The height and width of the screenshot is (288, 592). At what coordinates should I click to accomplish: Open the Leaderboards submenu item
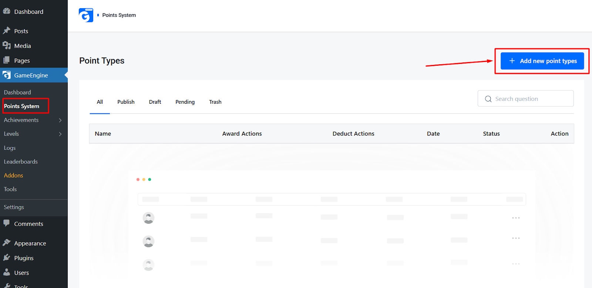[x=21, y=161]
